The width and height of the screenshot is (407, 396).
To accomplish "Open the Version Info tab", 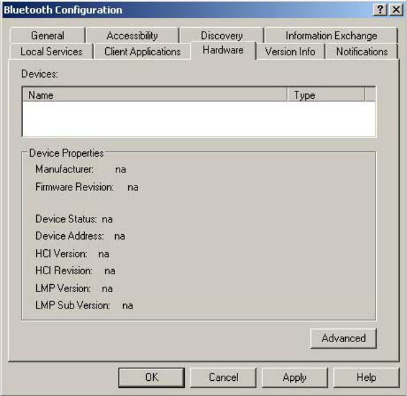I will 290,51.
